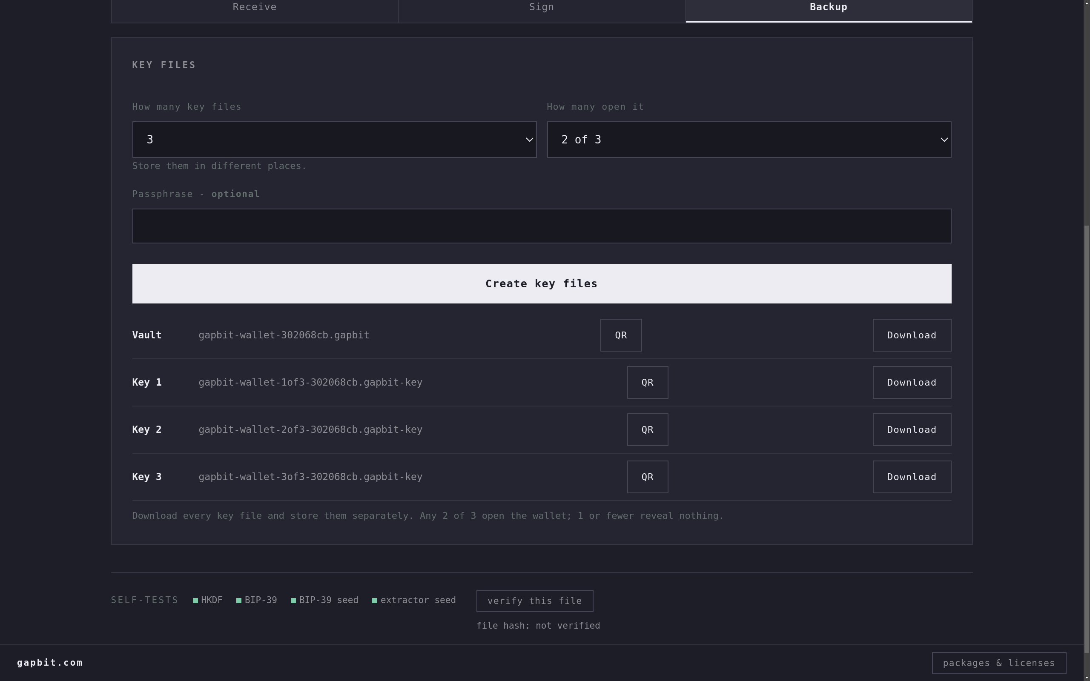
Task: Click the 'Key 3' row label
Action: click(147, 477)
